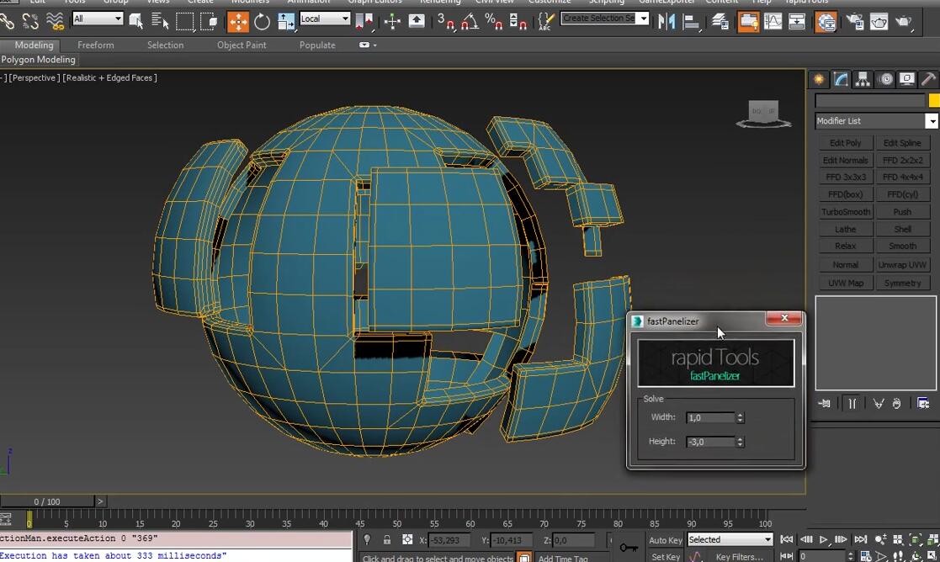This screenshot has height=562, width=940.
Task: Activate the Select and Rotate tool
Action: coord(262,22)
